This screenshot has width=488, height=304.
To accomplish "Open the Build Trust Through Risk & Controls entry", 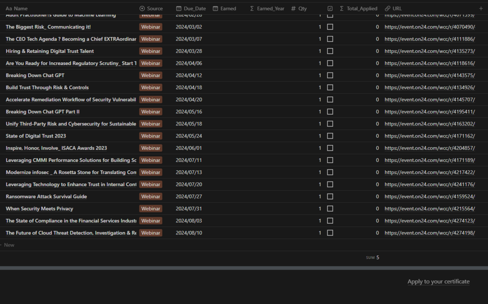I will pyautogui.click(x=47, y=88).
